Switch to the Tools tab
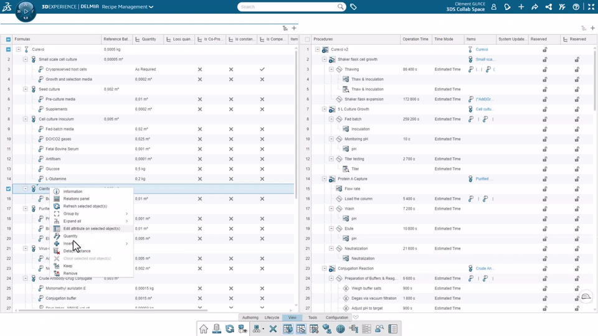598x336 pixels. tap(312, 317)
